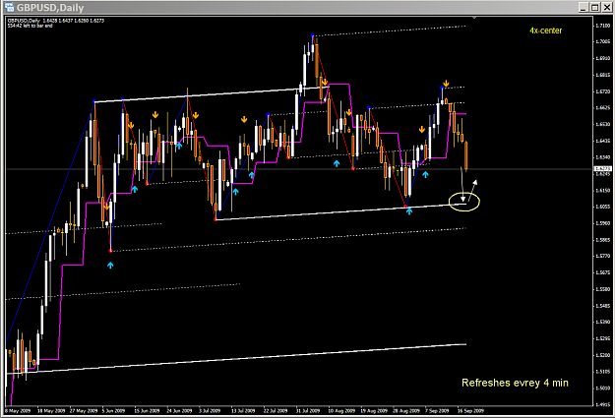Click the 19 Aug 2009 date label

(374, 411)
